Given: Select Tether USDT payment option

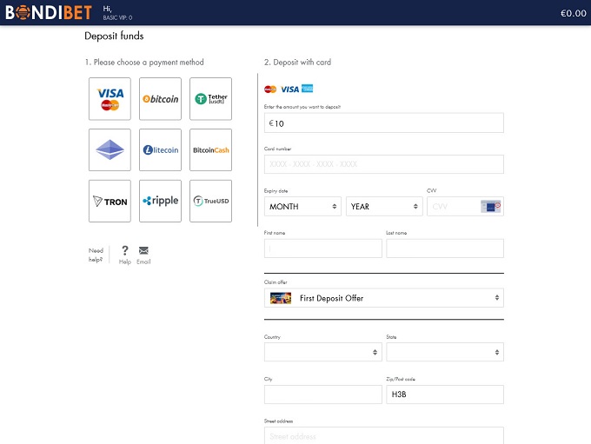Looking at the screenshot, I should tap(210, 99).
